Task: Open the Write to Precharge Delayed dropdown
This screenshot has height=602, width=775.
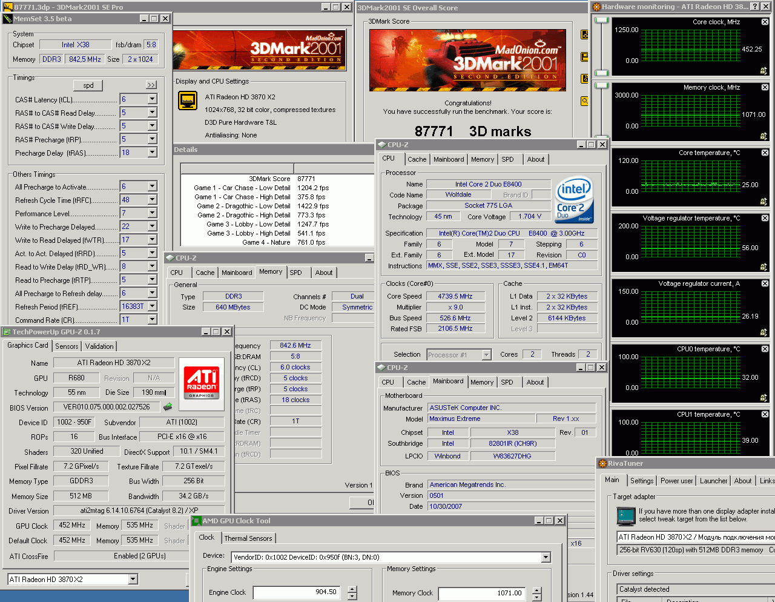Action: tap(152, 227)
